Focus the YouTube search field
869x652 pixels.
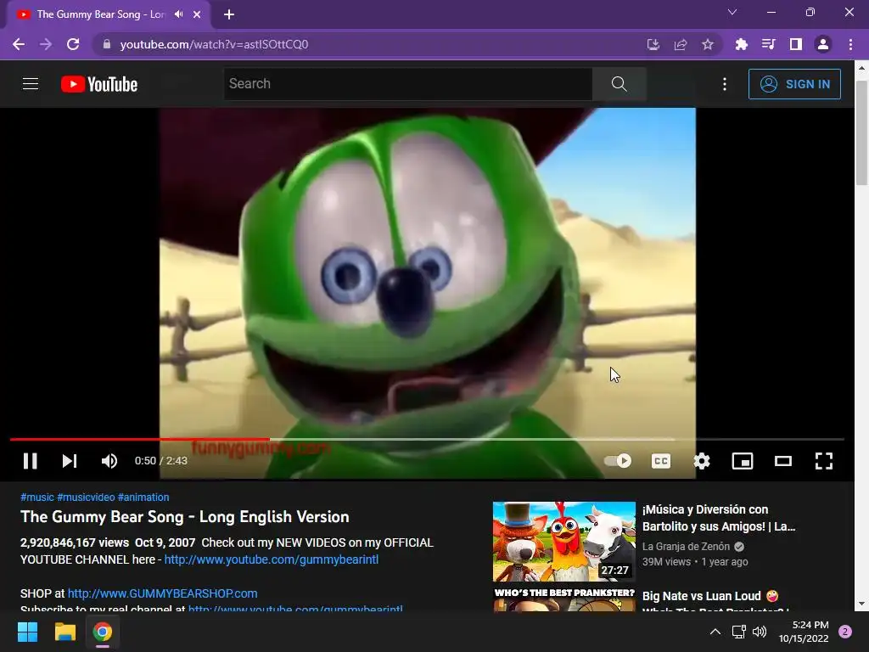408,84
